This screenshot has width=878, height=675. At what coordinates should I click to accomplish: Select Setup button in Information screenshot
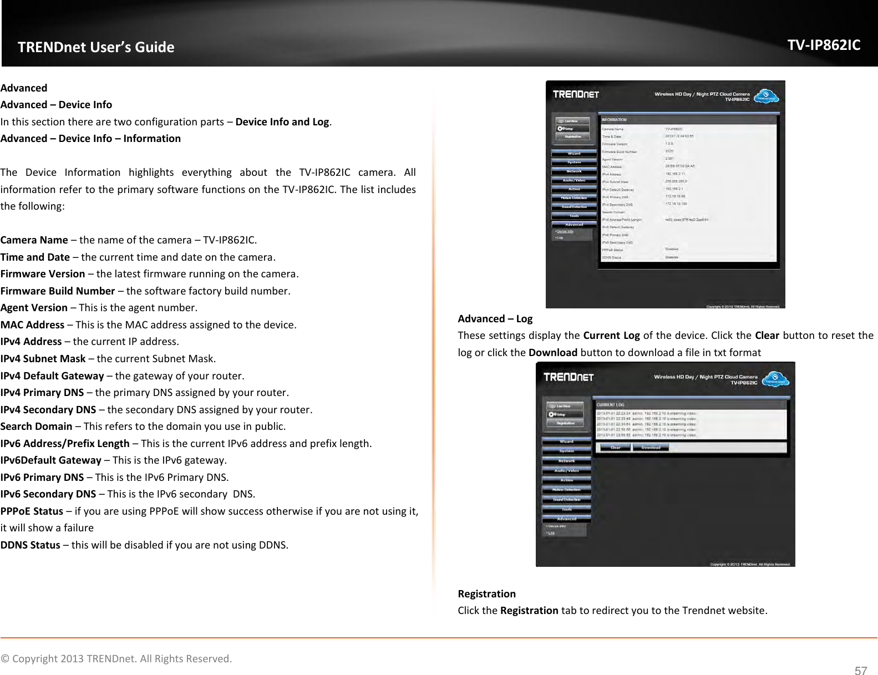click(573, 129)
